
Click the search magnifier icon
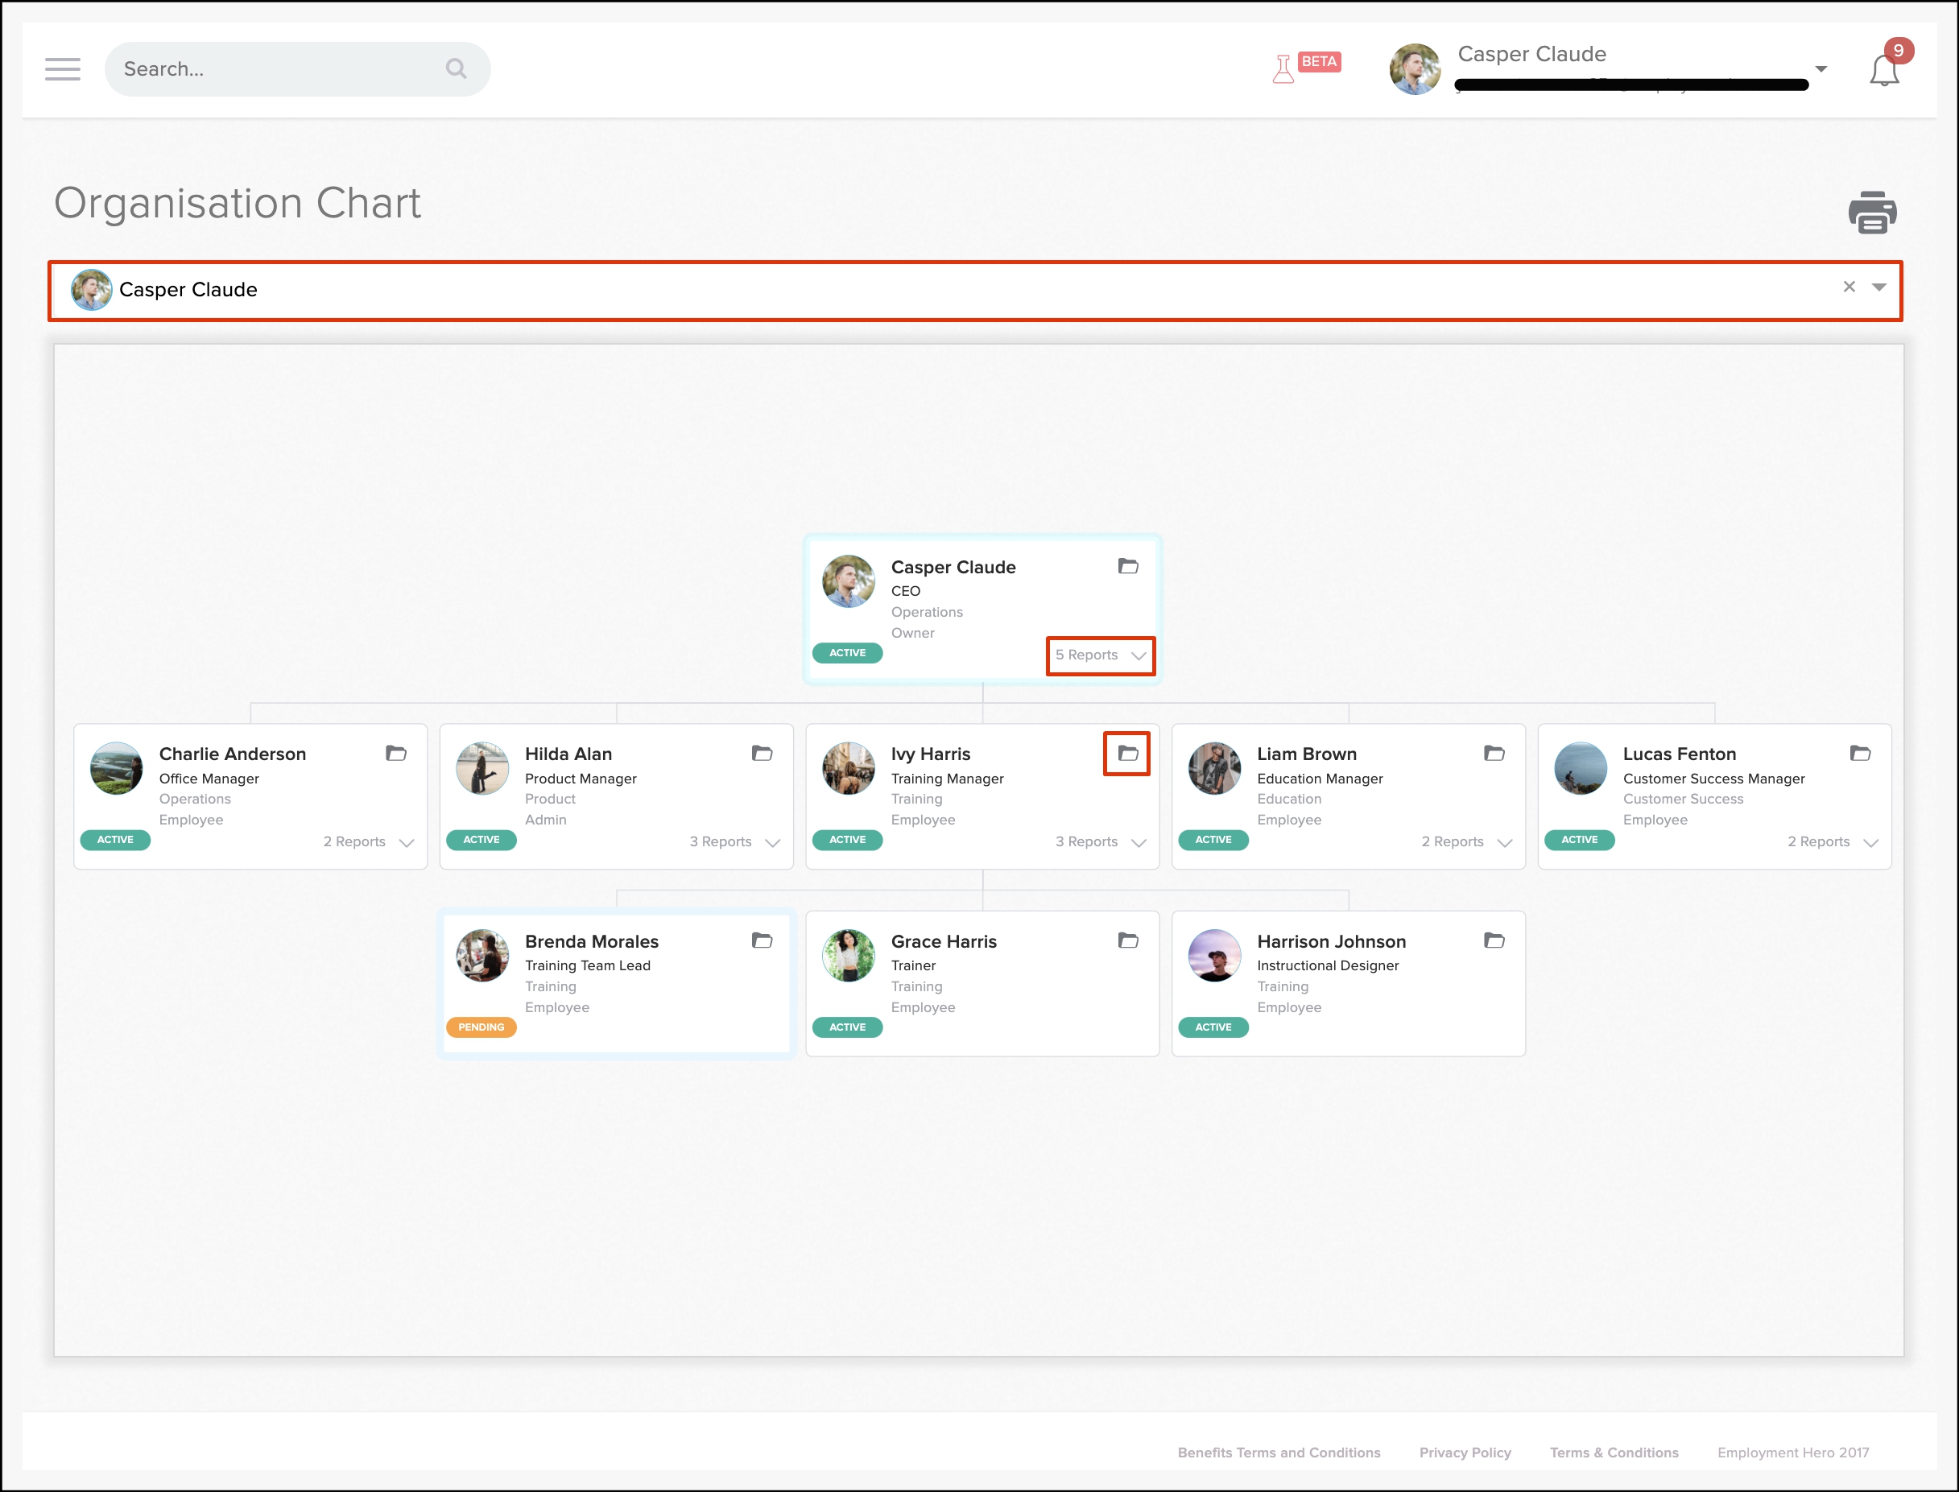click(456, 68)
